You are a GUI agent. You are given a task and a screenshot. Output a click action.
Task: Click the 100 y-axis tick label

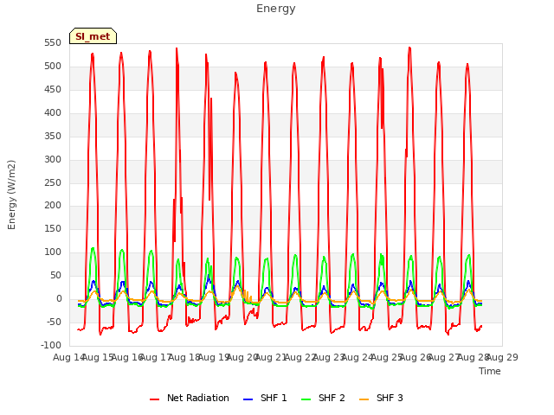(x=53, y=252)
